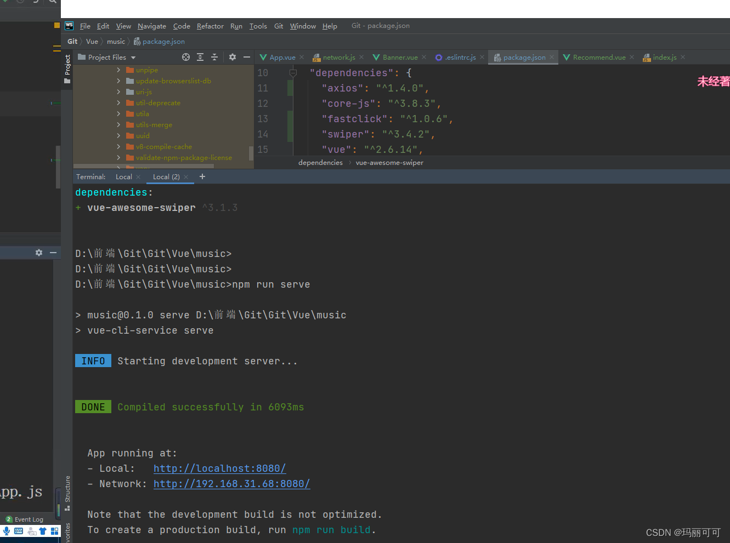Open the Refactor menu

pyautogui.click(x=210, y=26)
